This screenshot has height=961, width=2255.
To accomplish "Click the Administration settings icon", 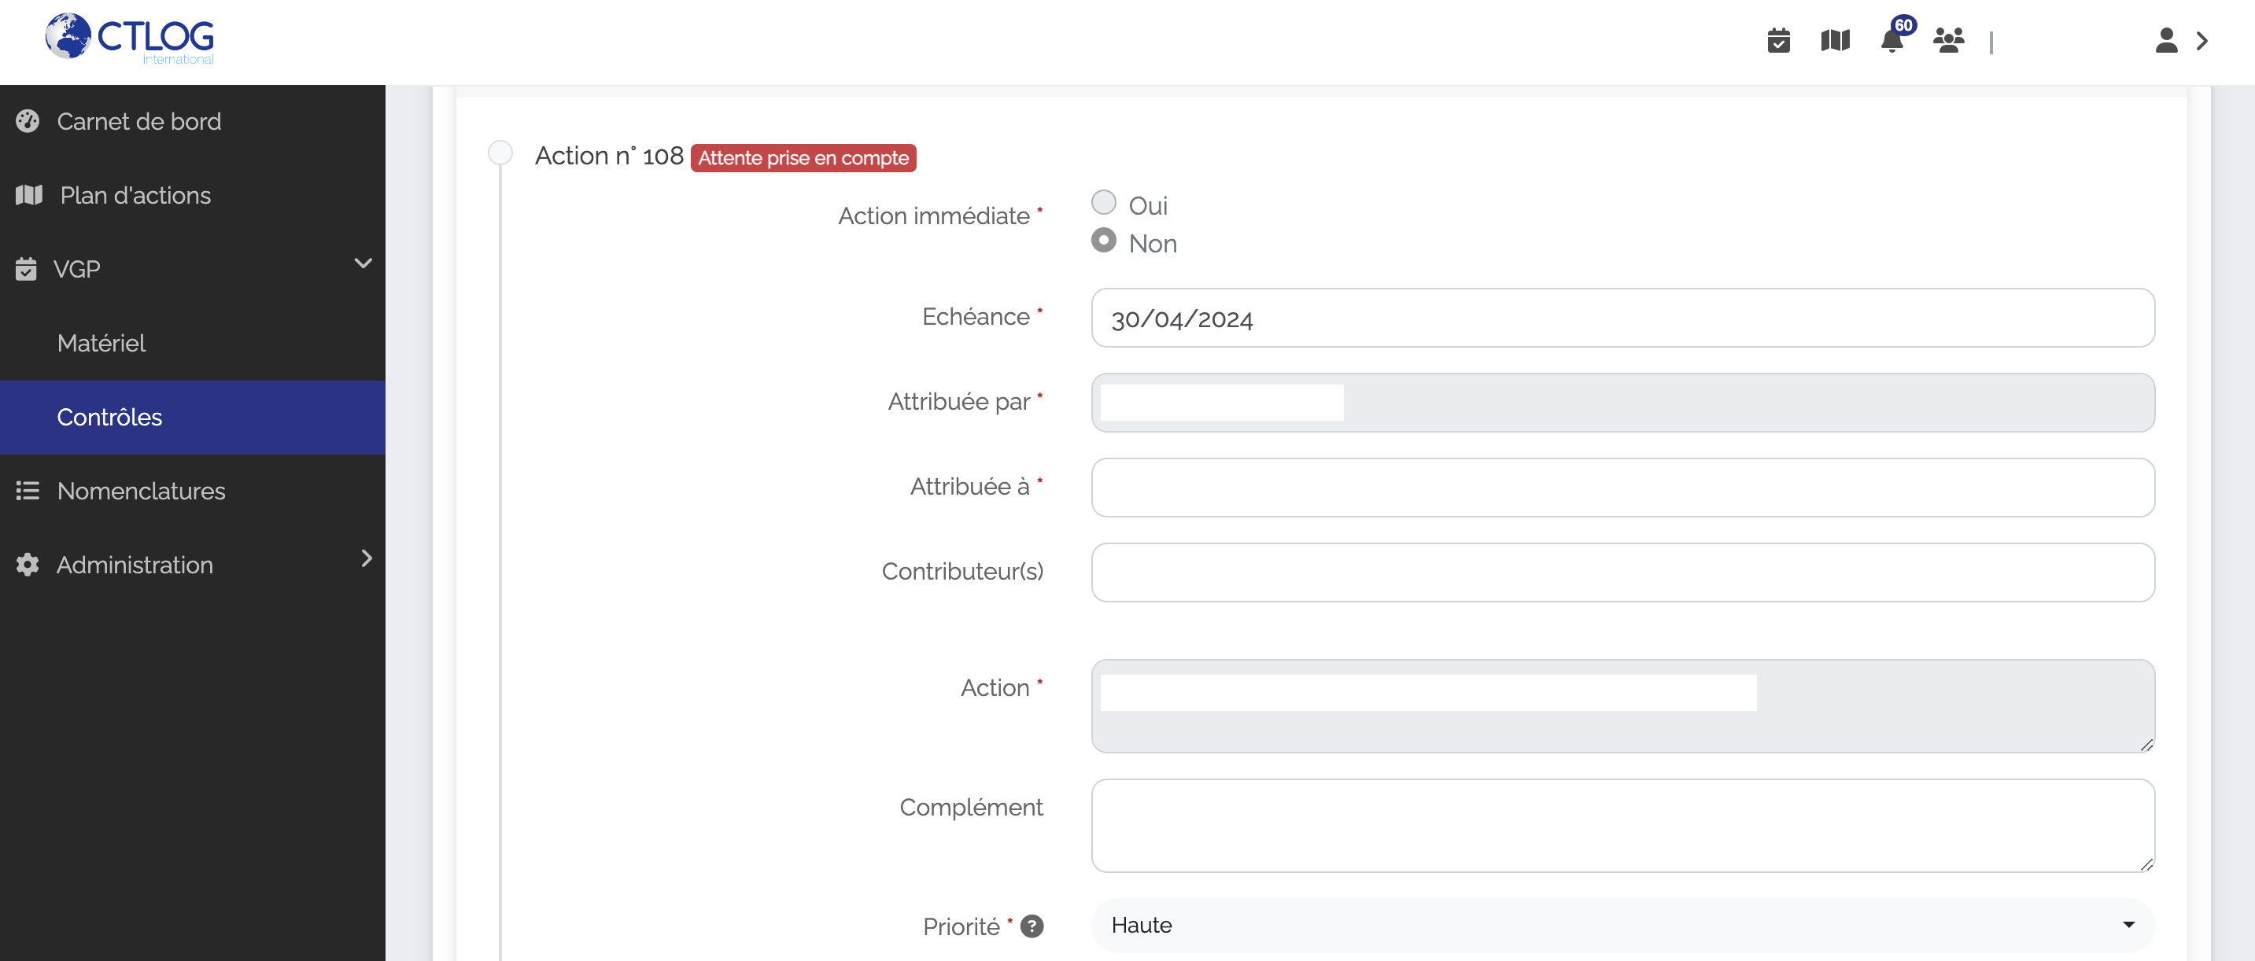I will pos(28,565).
